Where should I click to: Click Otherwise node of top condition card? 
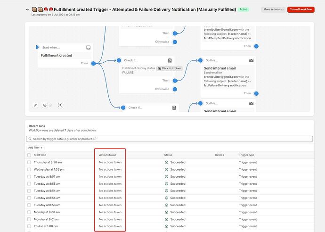pos(175,42)
